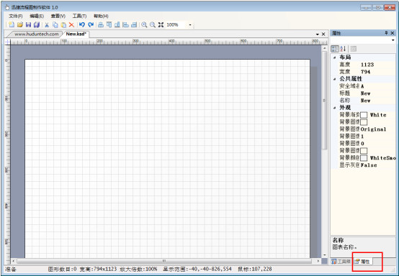The width and height of the screenshot is (399, 276).
Task: Click the 高度 value field 1123
Action: [377, 65]
